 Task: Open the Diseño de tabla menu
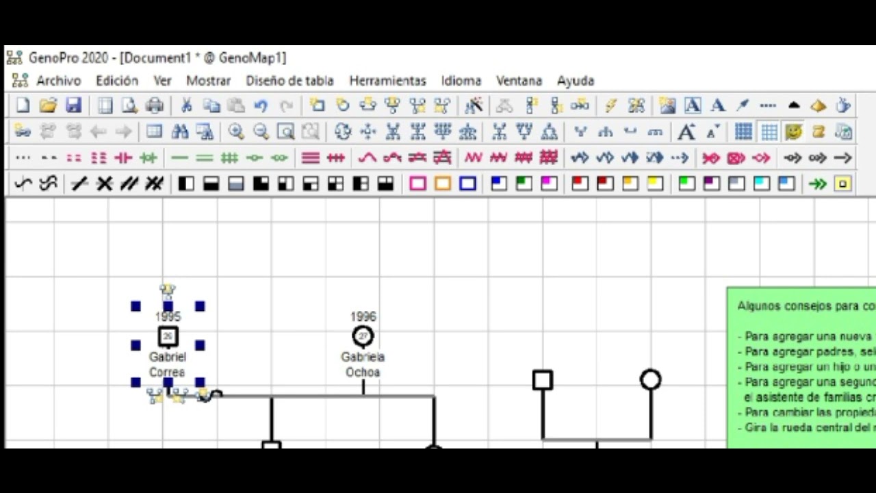click(289, 81)
